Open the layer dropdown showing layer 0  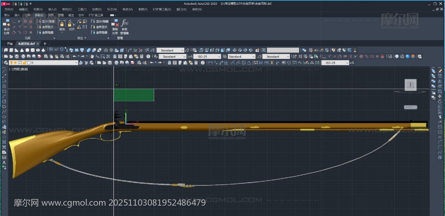pyautogui.click(x=52, y=63)
